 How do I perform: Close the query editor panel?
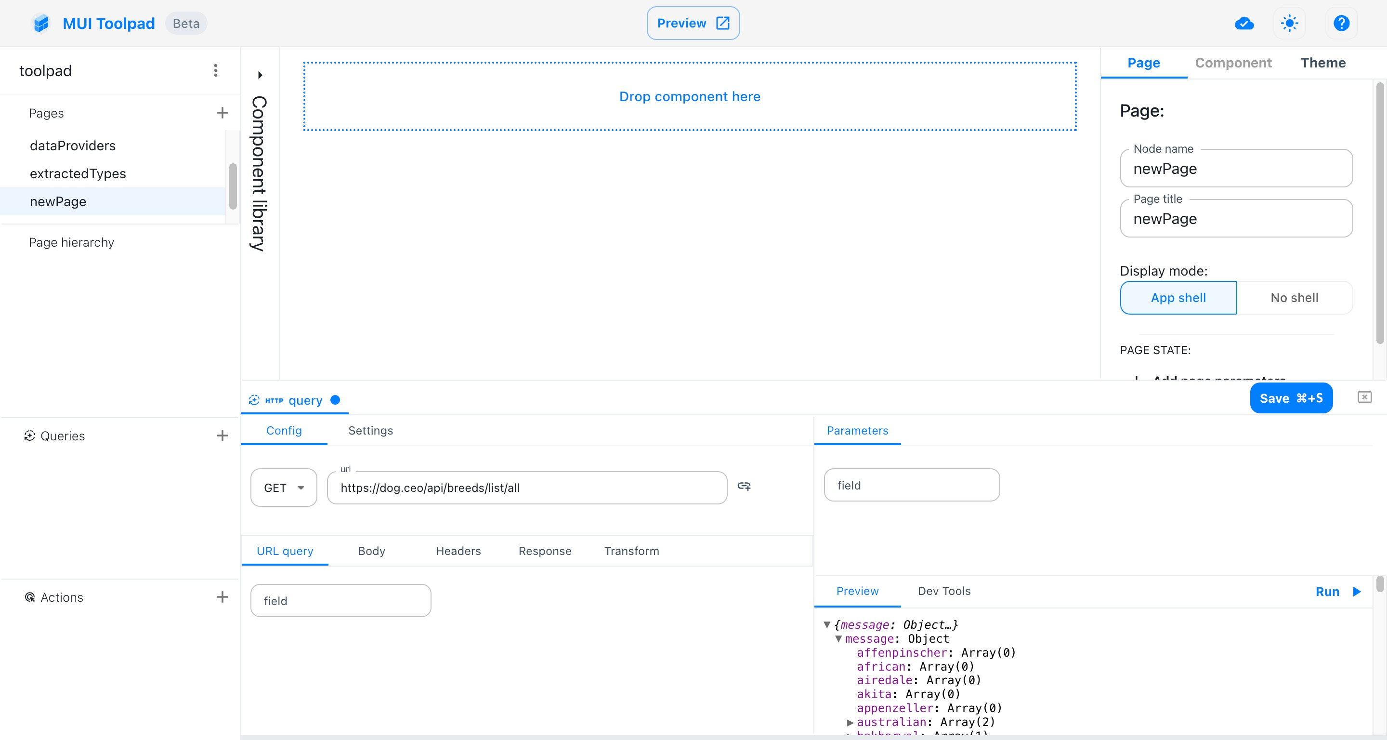point(1364,397)
